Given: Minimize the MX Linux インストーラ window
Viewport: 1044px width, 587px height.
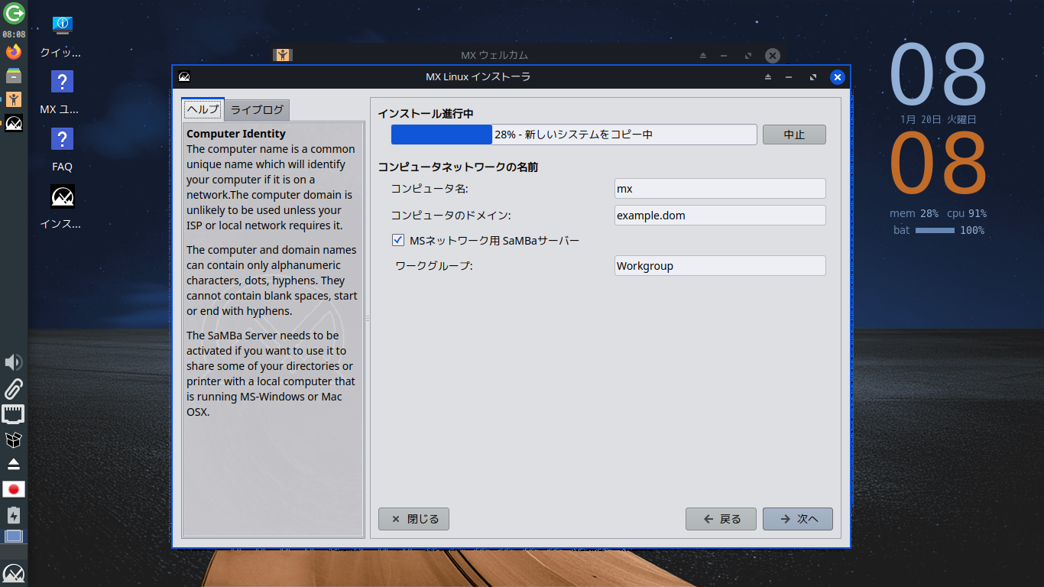Looking at the screenshot, I should [x=790, y=77].
